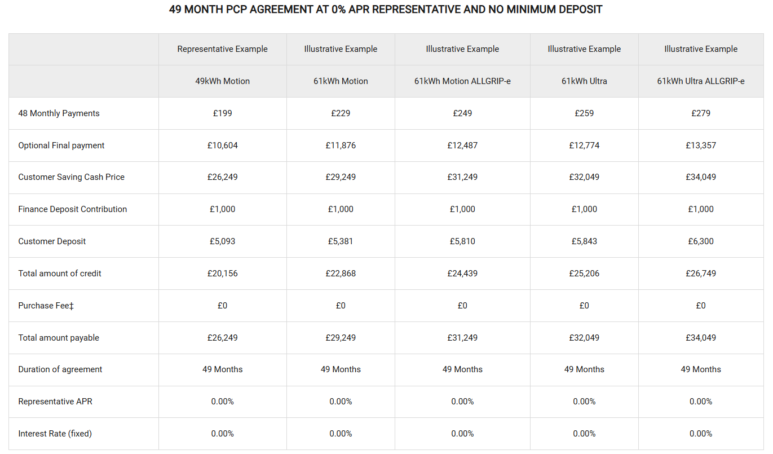Click the 48 Monthly Payments row label
773x454 pixels.
point(59,113)
